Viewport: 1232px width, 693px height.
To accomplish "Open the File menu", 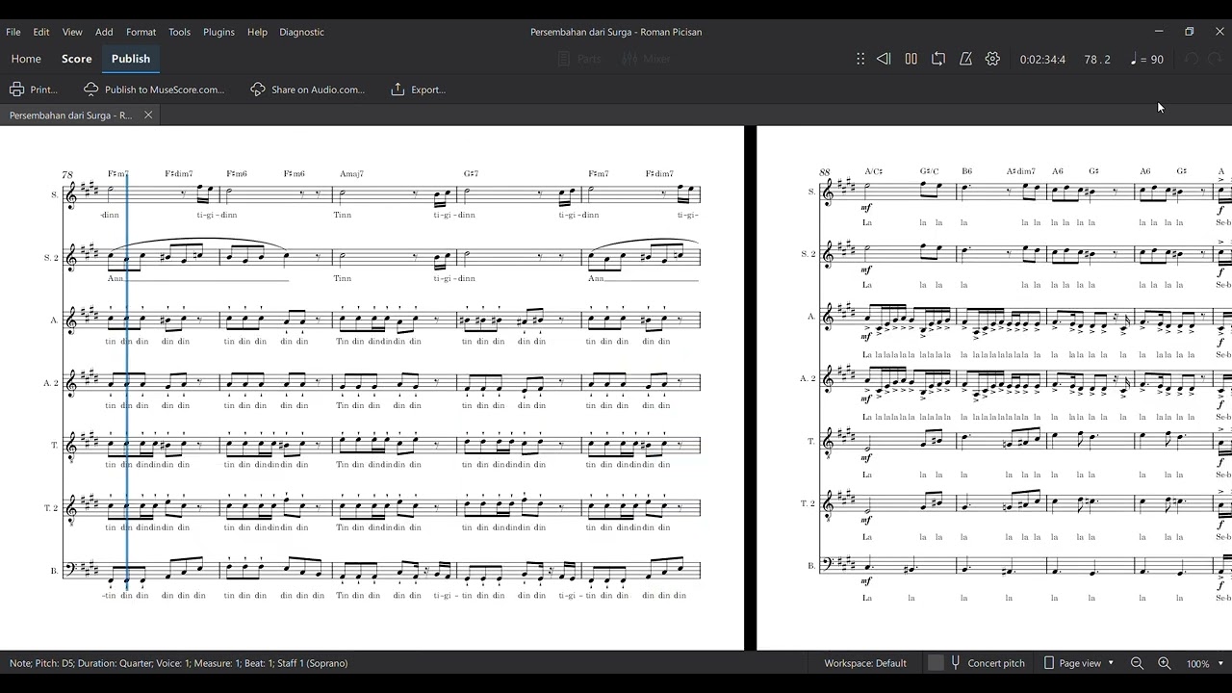I will click(13, 32).
